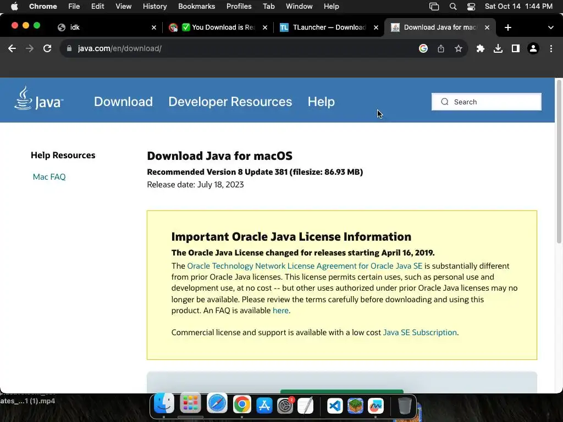Click the share page icon
Image resolution: width=563 pixels, height=422 pixels.
point(441,48)
